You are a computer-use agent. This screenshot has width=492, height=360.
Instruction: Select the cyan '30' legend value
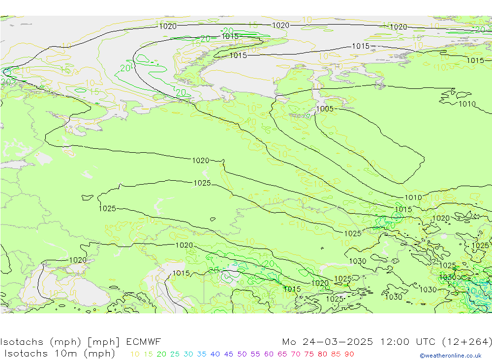click(188, 354)
